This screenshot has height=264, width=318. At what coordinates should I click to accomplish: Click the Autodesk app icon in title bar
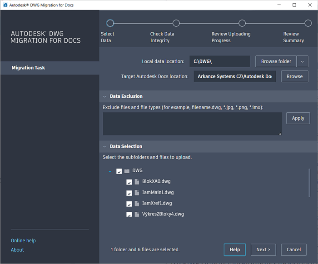[x=5, y=5]
